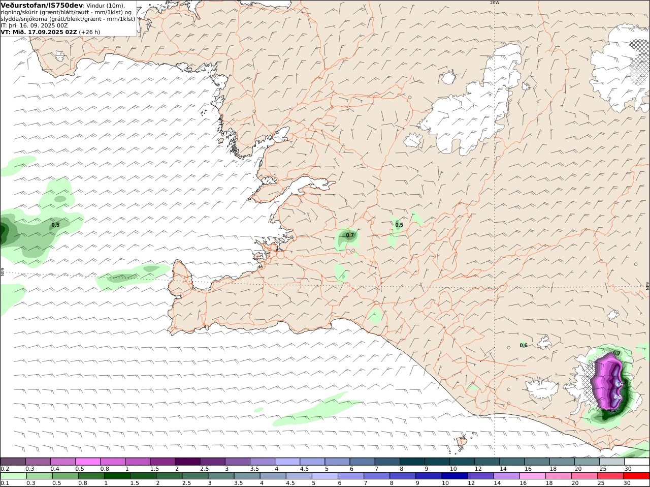Click the upper legend swatch labeled 3.5
Viewport: 650px width, 487px height.
coord(263,461)
